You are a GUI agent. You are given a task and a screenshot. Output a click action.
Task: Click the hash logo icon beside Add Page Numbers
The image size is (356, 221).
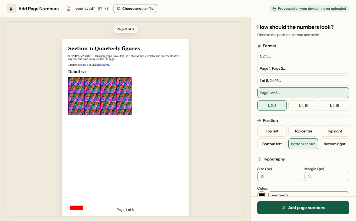[x=11, y=9]
